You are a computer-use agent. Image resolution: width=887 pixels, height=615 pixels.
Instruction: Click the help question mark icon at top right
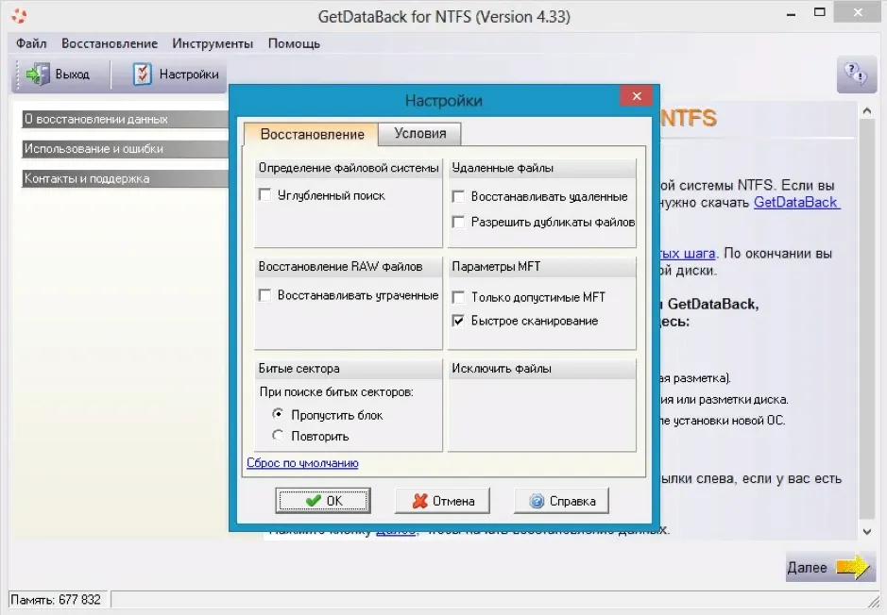coord(856,74)
